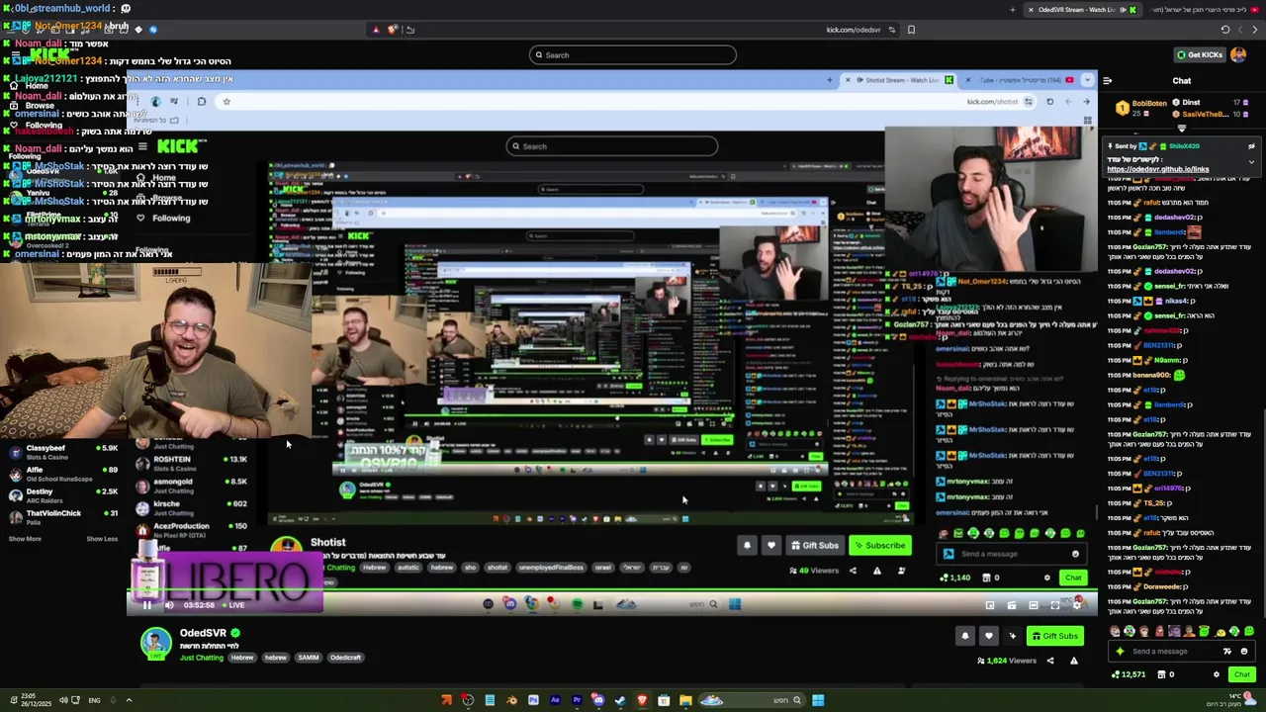Open After Effects from the taskbar
Screen dimensions: 1266x712
555,701
